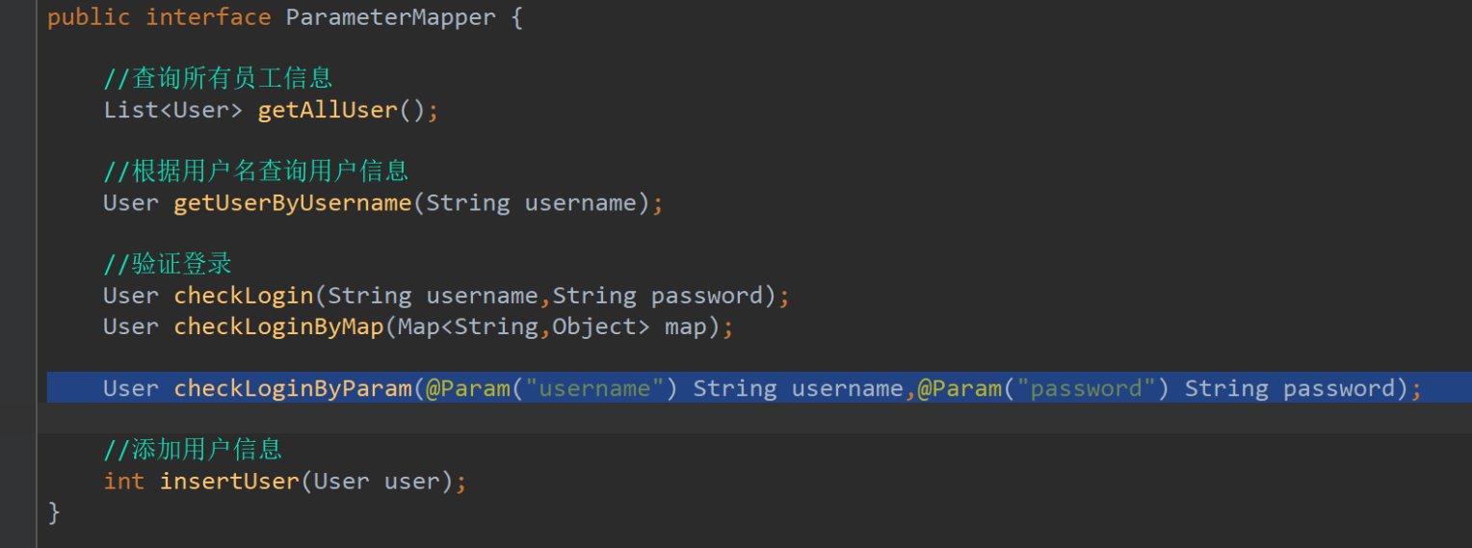Image resolution: width=1472 pixels, height=548 pixels.
Task: Click the comment 添加用户信息
Action: 193,448
